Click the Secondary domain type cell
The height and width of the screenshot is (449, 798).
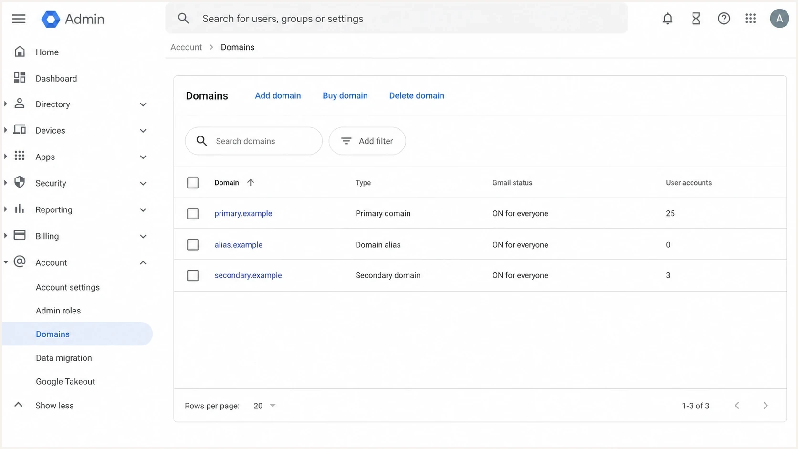[x=388, y=275]
